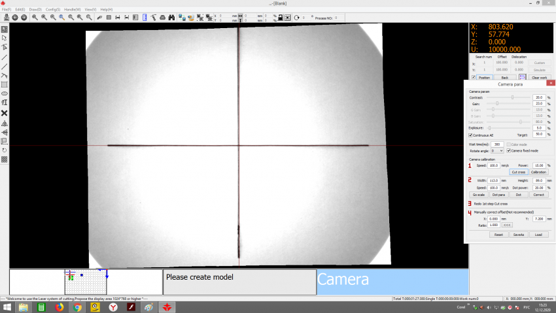The image size is (556, 313).
Task: Select the ellipse drawing tool
Action: (x=5, y=93)
